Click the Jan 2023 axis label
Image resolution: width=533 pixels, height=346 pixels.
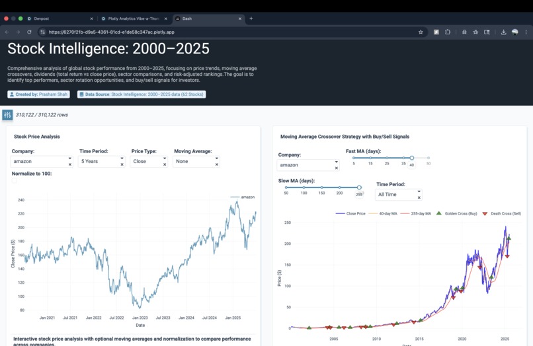[x=140, y=318]
